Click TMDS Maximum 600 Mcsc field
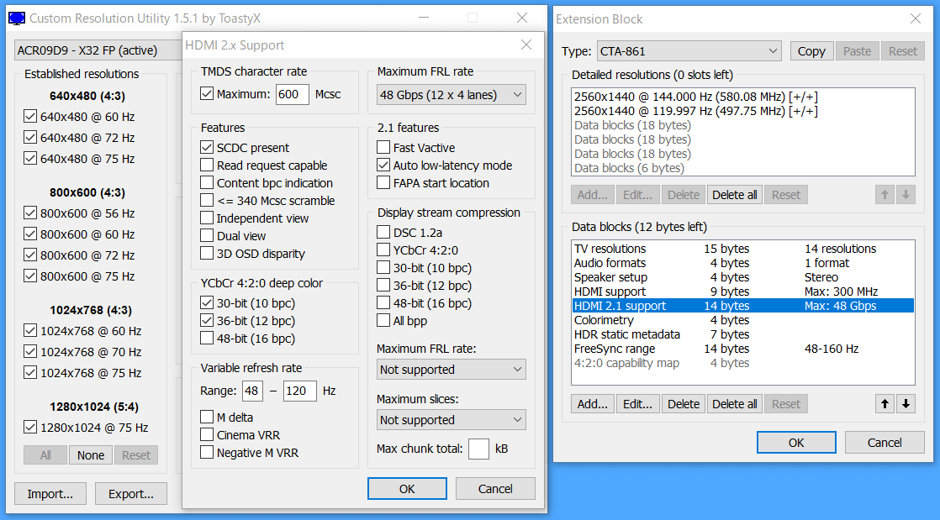Viewport: 940px width, 520px height. [293, 94]
